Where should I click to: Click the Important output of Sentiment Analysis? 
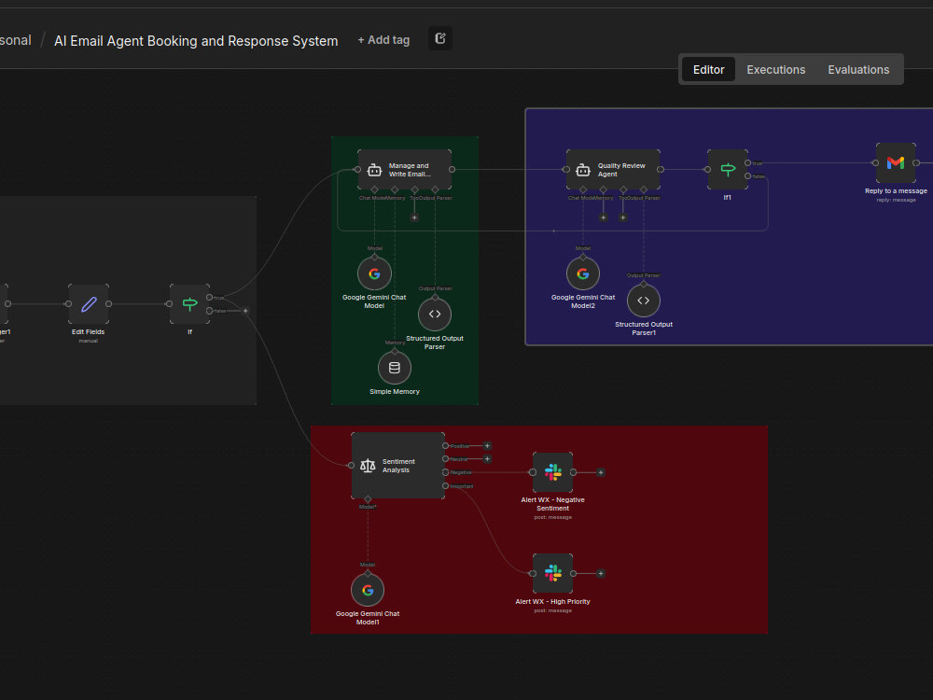445,486
